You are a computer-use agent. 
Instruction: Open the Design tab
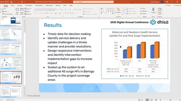20,5
